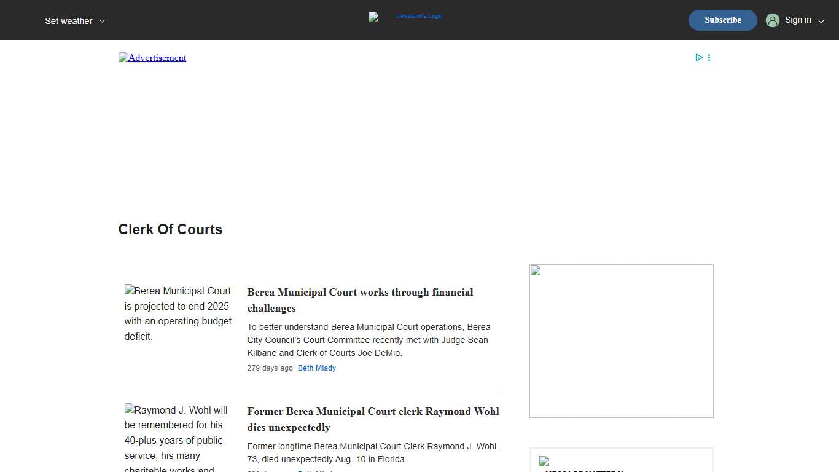Open the Sign in chevron menu
Image resolution: width=839 pixels, height=472 pixels.
(821, 21)
